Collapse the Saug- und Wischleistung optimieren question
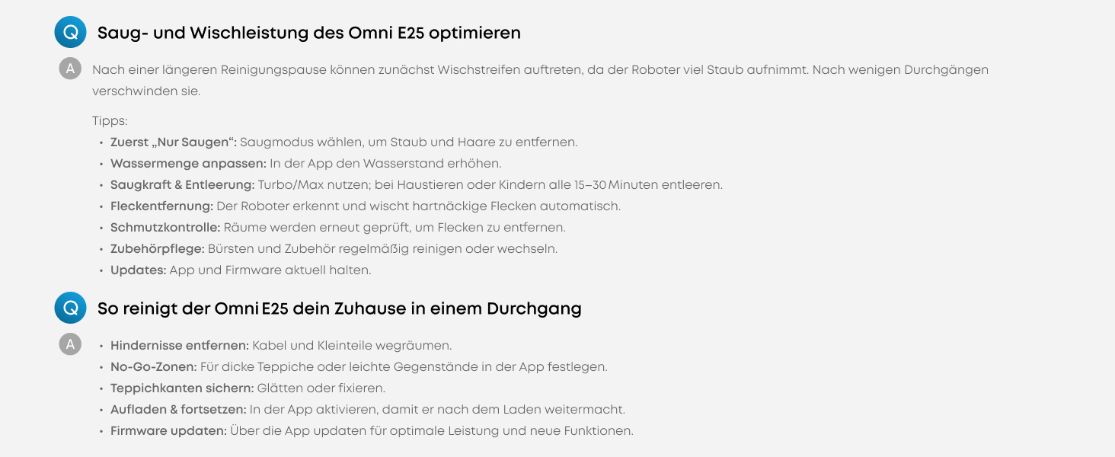Screen dimensions: 1115x457 click(x=308, y=33)
